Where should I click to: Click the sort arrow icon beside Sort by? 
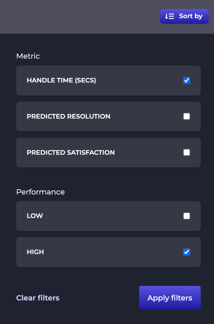[x=170, y=16]
